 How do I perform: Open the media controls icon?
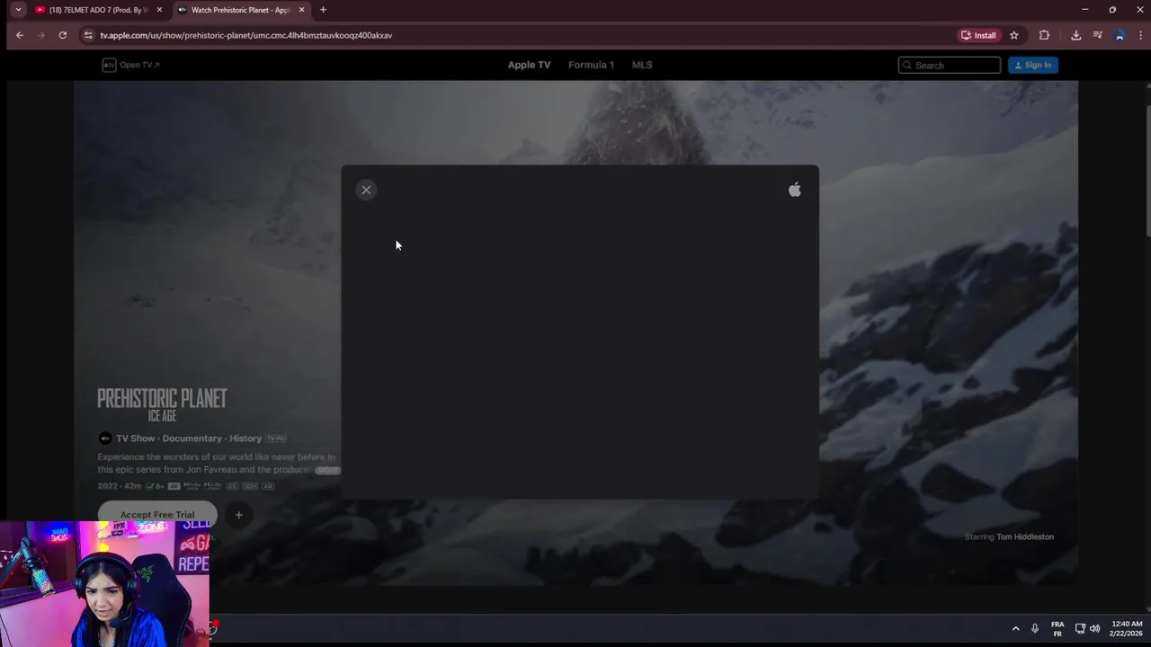pyautogui.click(x=1098, y=35)
